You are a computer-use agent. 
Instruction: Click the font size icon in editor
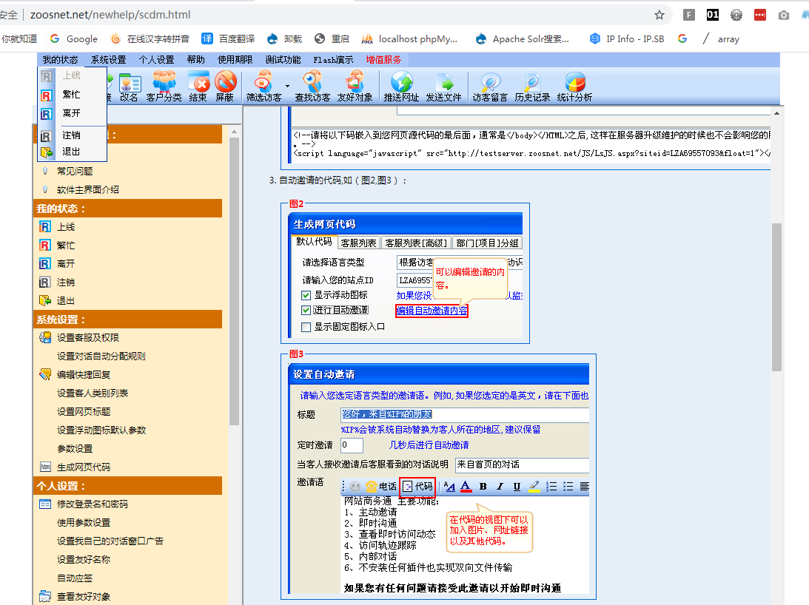pyautogui.click(x=449, y=487)
